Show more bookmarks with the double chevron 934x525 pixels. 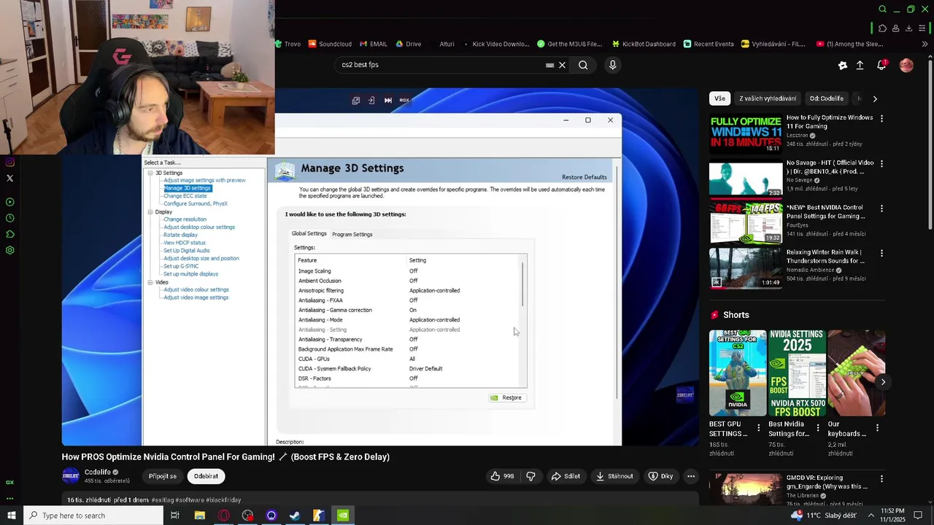click(925, 44)
